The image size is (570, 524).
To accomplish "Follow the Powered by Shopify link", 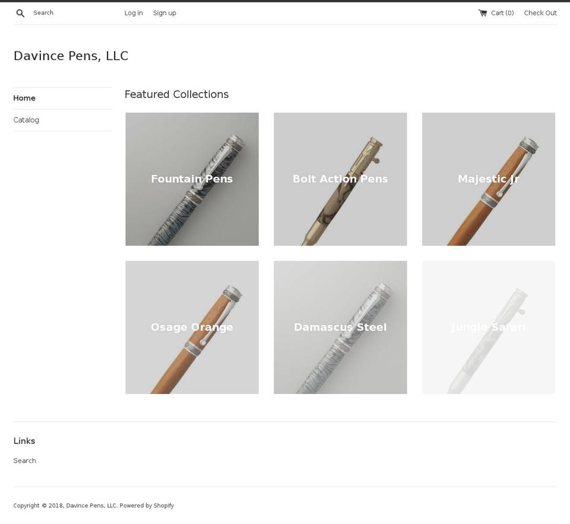I will [147, 506].
